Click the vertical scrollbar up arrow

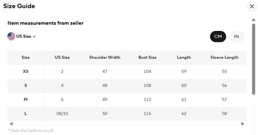click(x=253, y=20)
